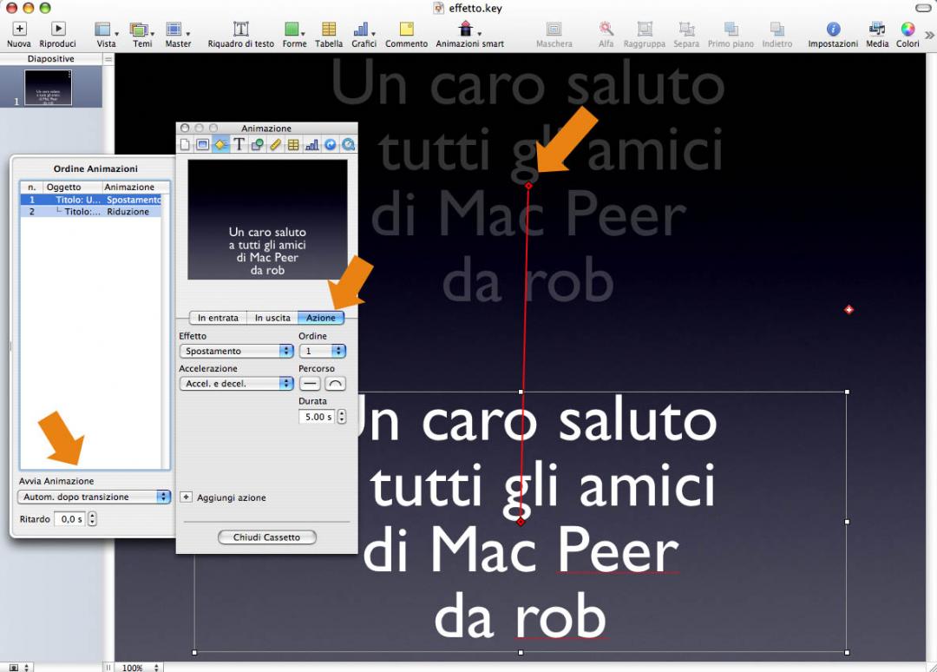
Task: Click the Ritardo 0,0 s field
Action: 70,519
